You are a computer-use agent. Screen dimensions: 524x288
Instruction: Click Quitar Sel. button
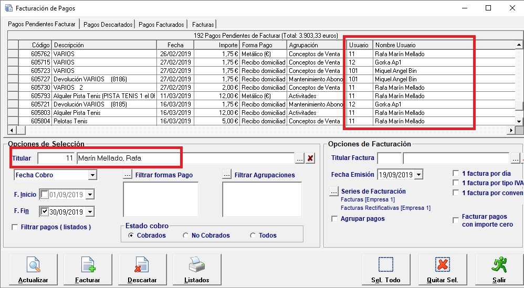click(x=443, y=269)
